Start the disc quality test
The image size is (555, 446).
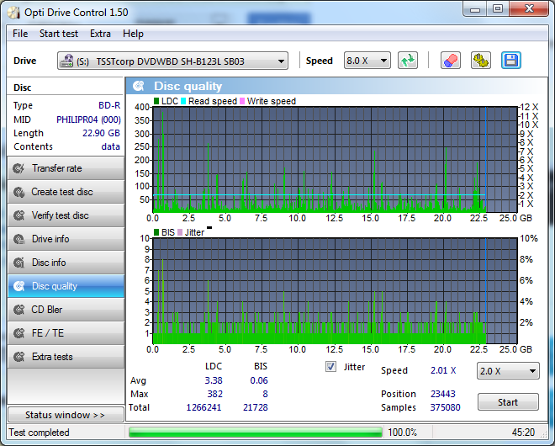click(x=508, y=402)
